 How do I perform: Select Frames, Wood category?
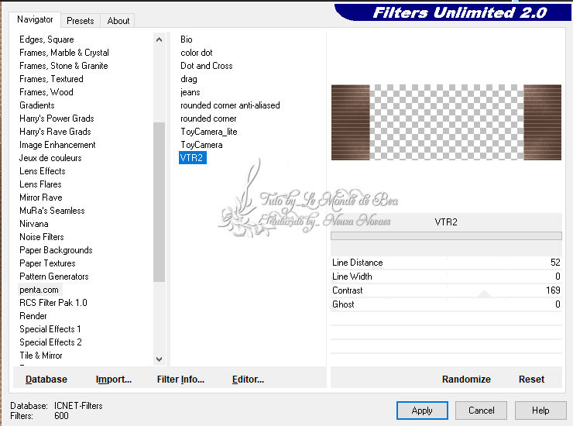[x=46, y=92]
